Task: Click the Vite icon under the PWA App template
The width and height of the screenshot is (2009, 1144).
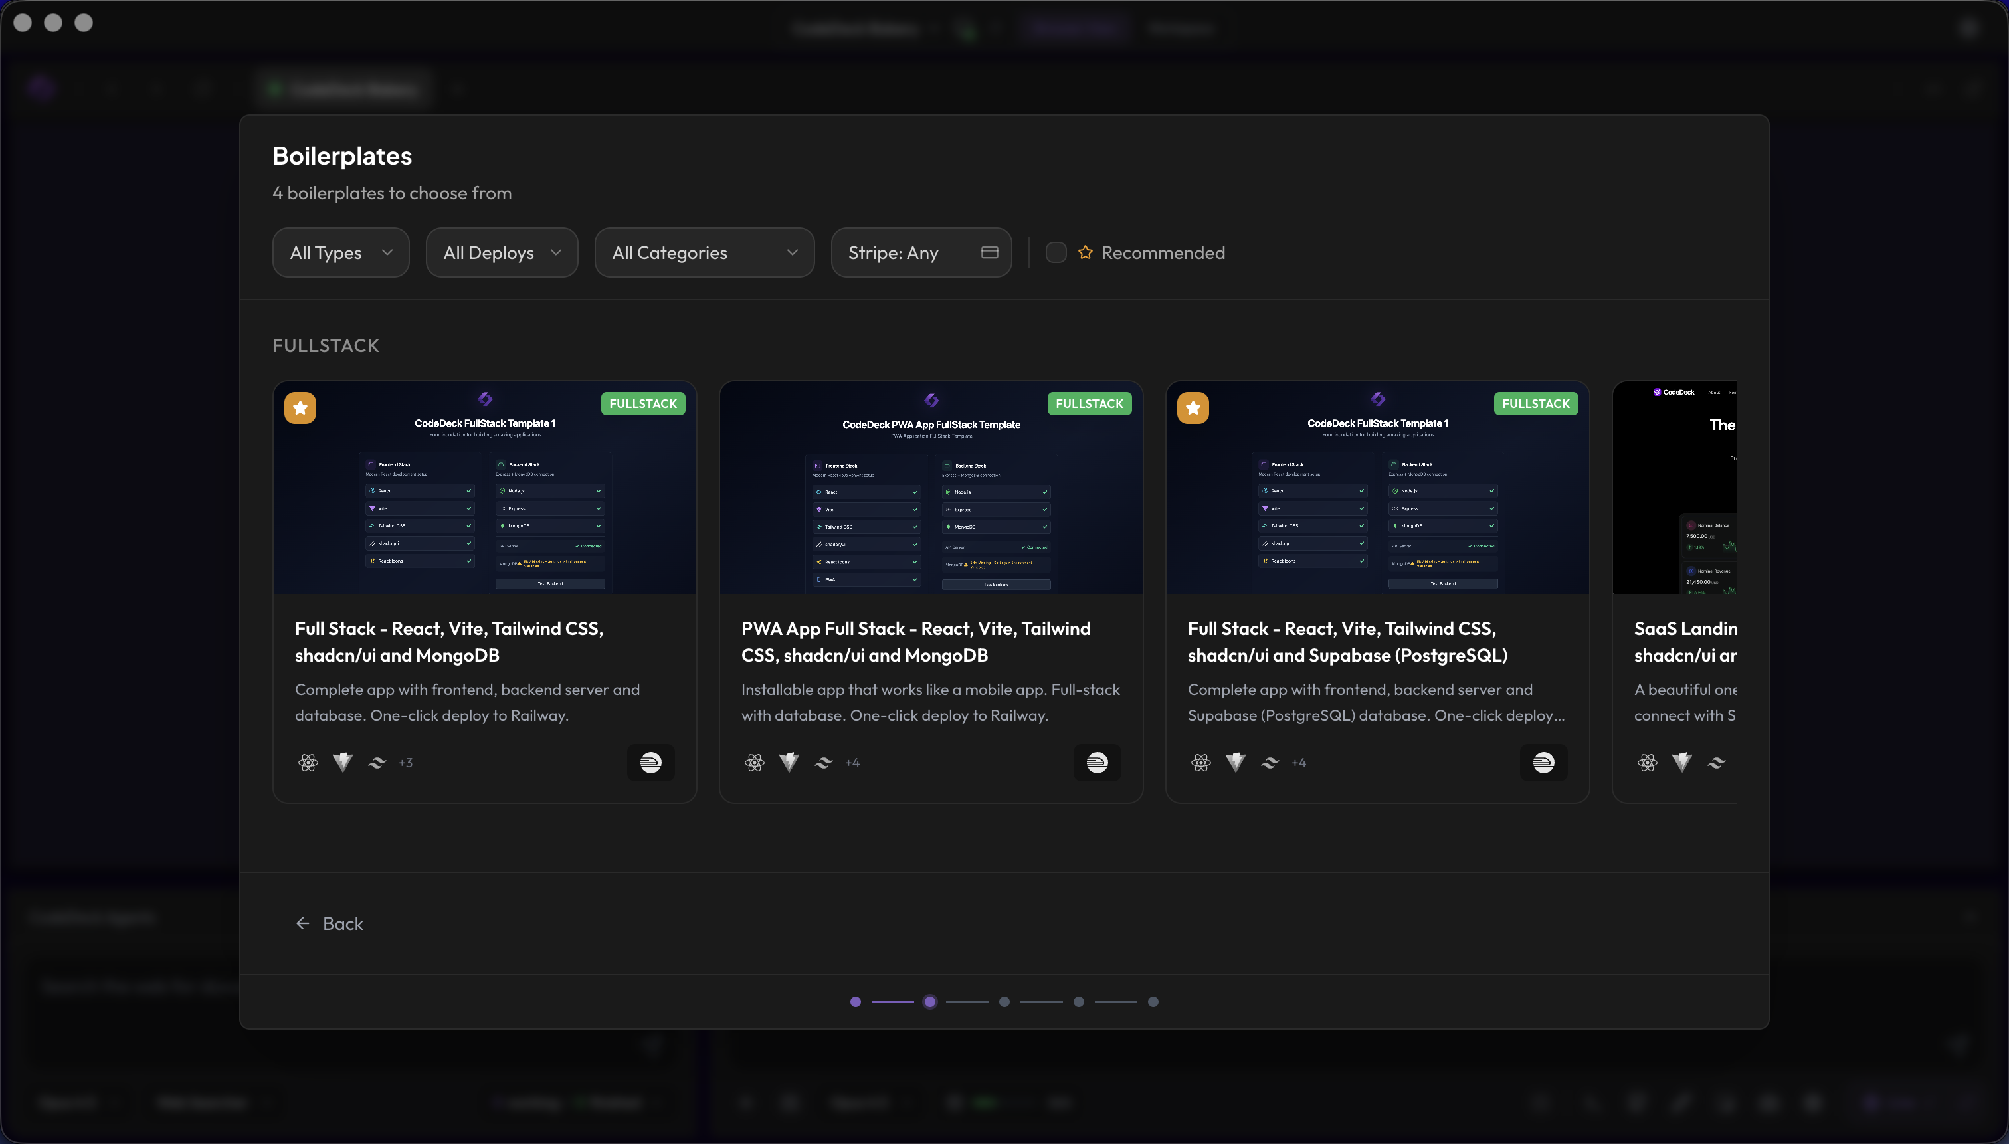Action: point(789,762)
